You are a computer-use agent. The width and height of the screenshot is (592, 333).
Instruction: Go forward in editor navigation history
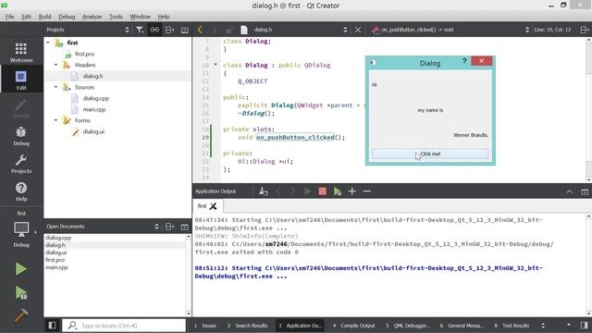tap(214, 30)
